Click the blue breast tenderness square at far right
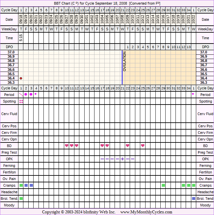This screenshot has height=215, width=214. point(194,199)
